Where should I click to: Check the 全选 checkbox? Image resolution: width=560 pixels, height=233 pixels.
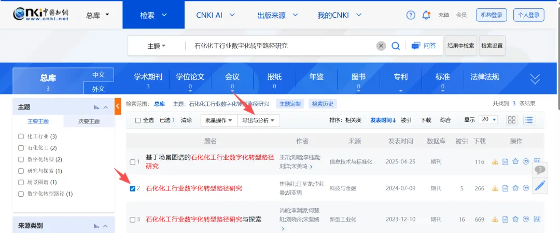pyautogui.click(x=138, y=120)
